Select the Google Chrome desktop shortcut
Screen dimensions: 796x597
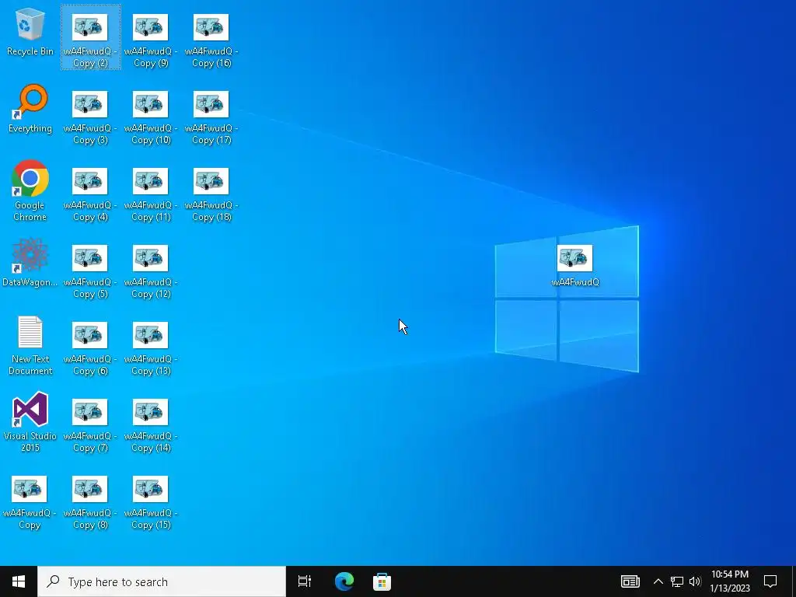point(30,191)
